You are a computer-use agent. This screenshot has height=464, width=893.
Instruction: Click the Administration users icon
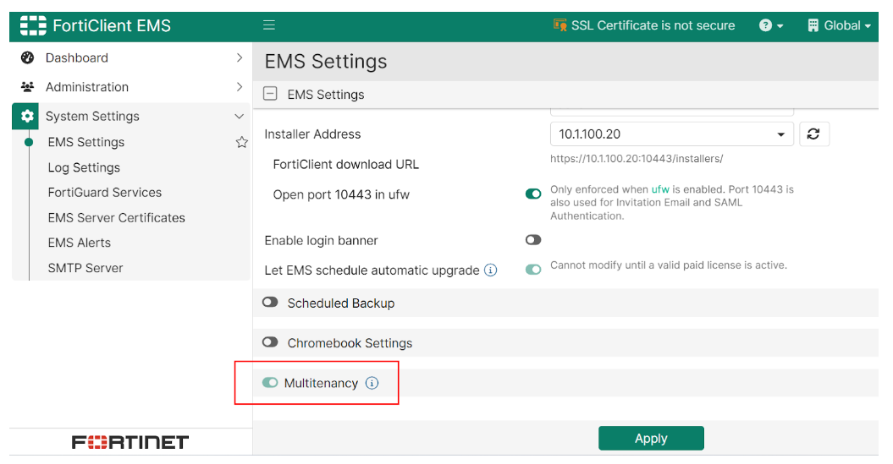27,87
